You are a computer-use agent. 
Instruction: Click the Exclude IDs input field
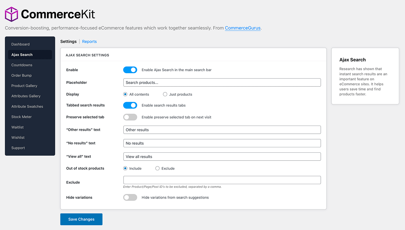tap(222, 180)
